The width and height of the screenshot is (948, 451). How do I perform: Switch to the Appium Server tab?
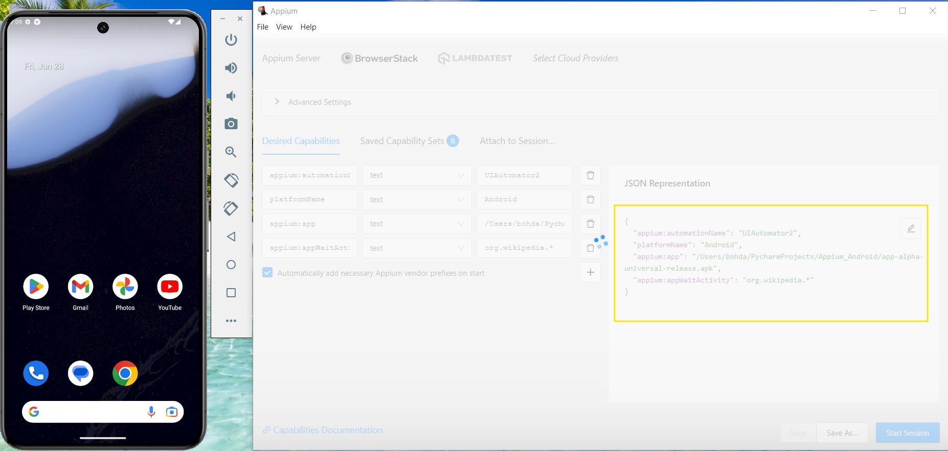point(291,58)
